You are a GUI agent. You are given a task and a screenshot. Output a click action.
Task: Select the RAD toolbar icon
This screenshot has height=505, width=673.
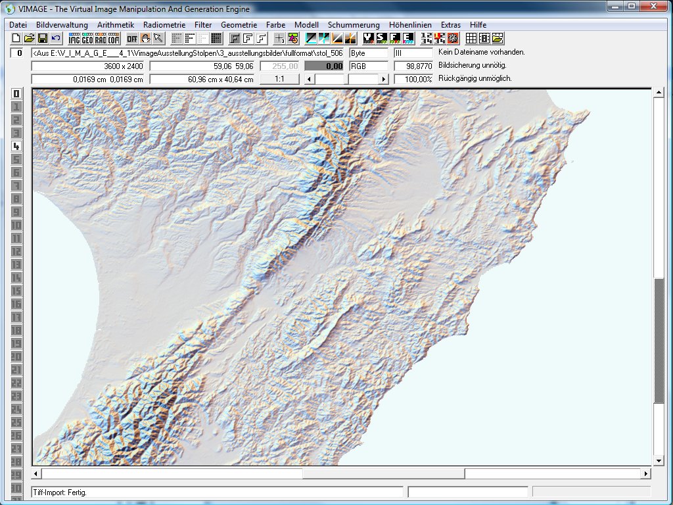tap(101, 38)
